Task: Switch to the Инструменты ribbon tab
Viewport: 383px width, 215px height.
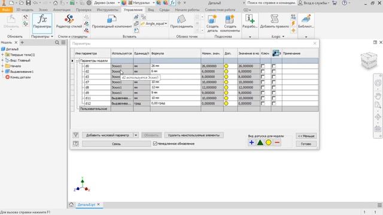Action: click(108, 10)
